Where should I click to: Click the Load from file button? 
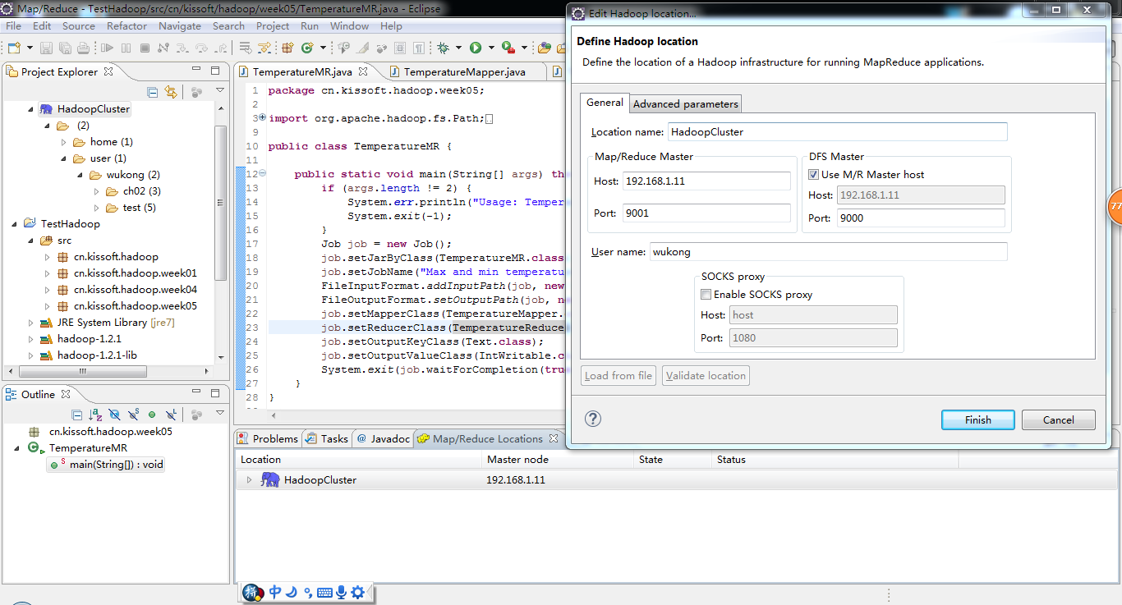618,375
